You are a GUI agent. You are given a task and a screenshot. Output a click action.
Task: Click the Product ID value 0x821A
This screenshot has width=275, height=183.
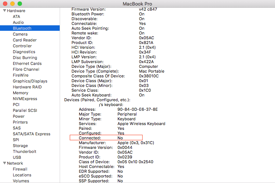click(x=146, y=43)
